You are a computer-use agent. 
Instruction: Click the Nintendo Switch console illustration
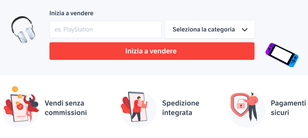click(282, 55)
